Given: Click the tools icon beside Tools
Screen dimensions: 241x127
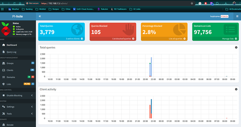Looking at the screenshot, I should pos(4,114).
